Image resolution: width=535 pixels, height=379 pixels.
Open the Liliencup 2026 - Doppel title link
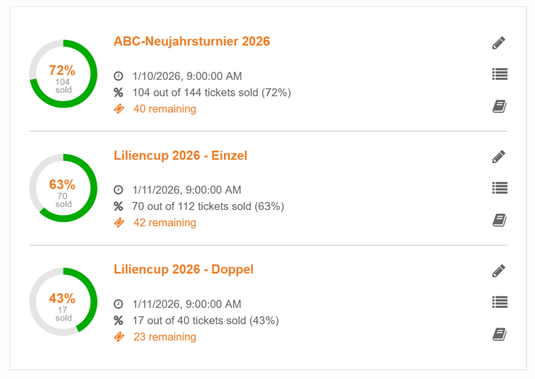[183, 269]
